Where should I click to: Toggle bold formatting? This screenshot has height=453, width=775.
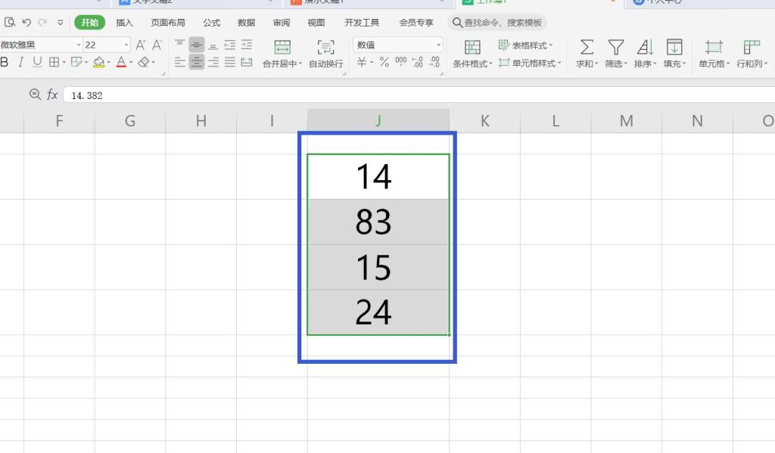(x=5, y=62)
